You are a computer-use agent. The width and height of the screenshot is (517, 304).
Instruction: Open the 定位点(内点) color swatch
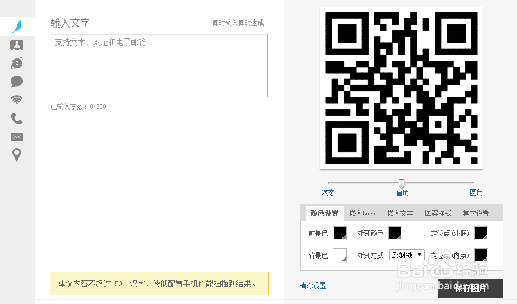coord(481,255)
